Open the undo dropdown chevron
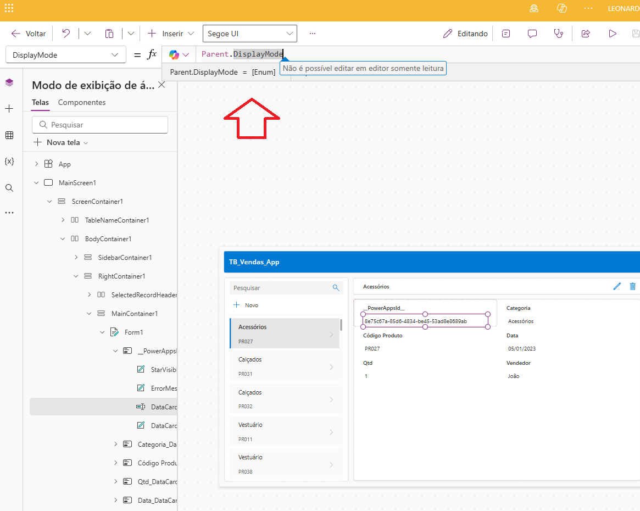Screen dimensions: 640x511 pyautogui.click(x=87, y=34)
